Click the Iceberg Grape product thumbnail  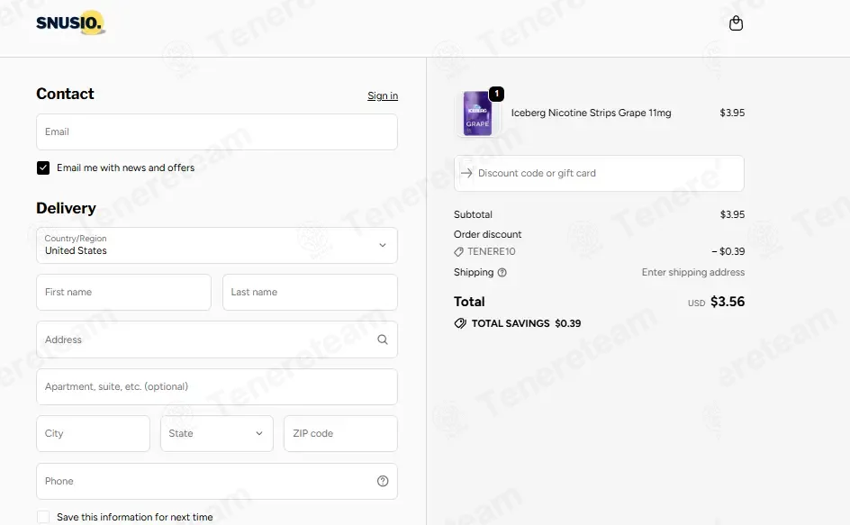[477, 113]
